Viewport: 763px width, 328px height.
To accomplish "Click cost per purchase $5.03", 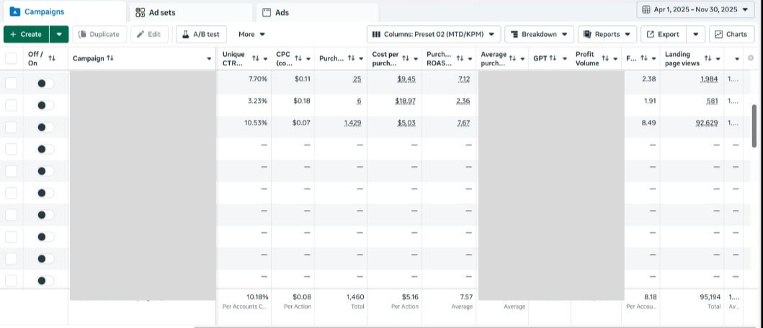I will coord(406,124).
